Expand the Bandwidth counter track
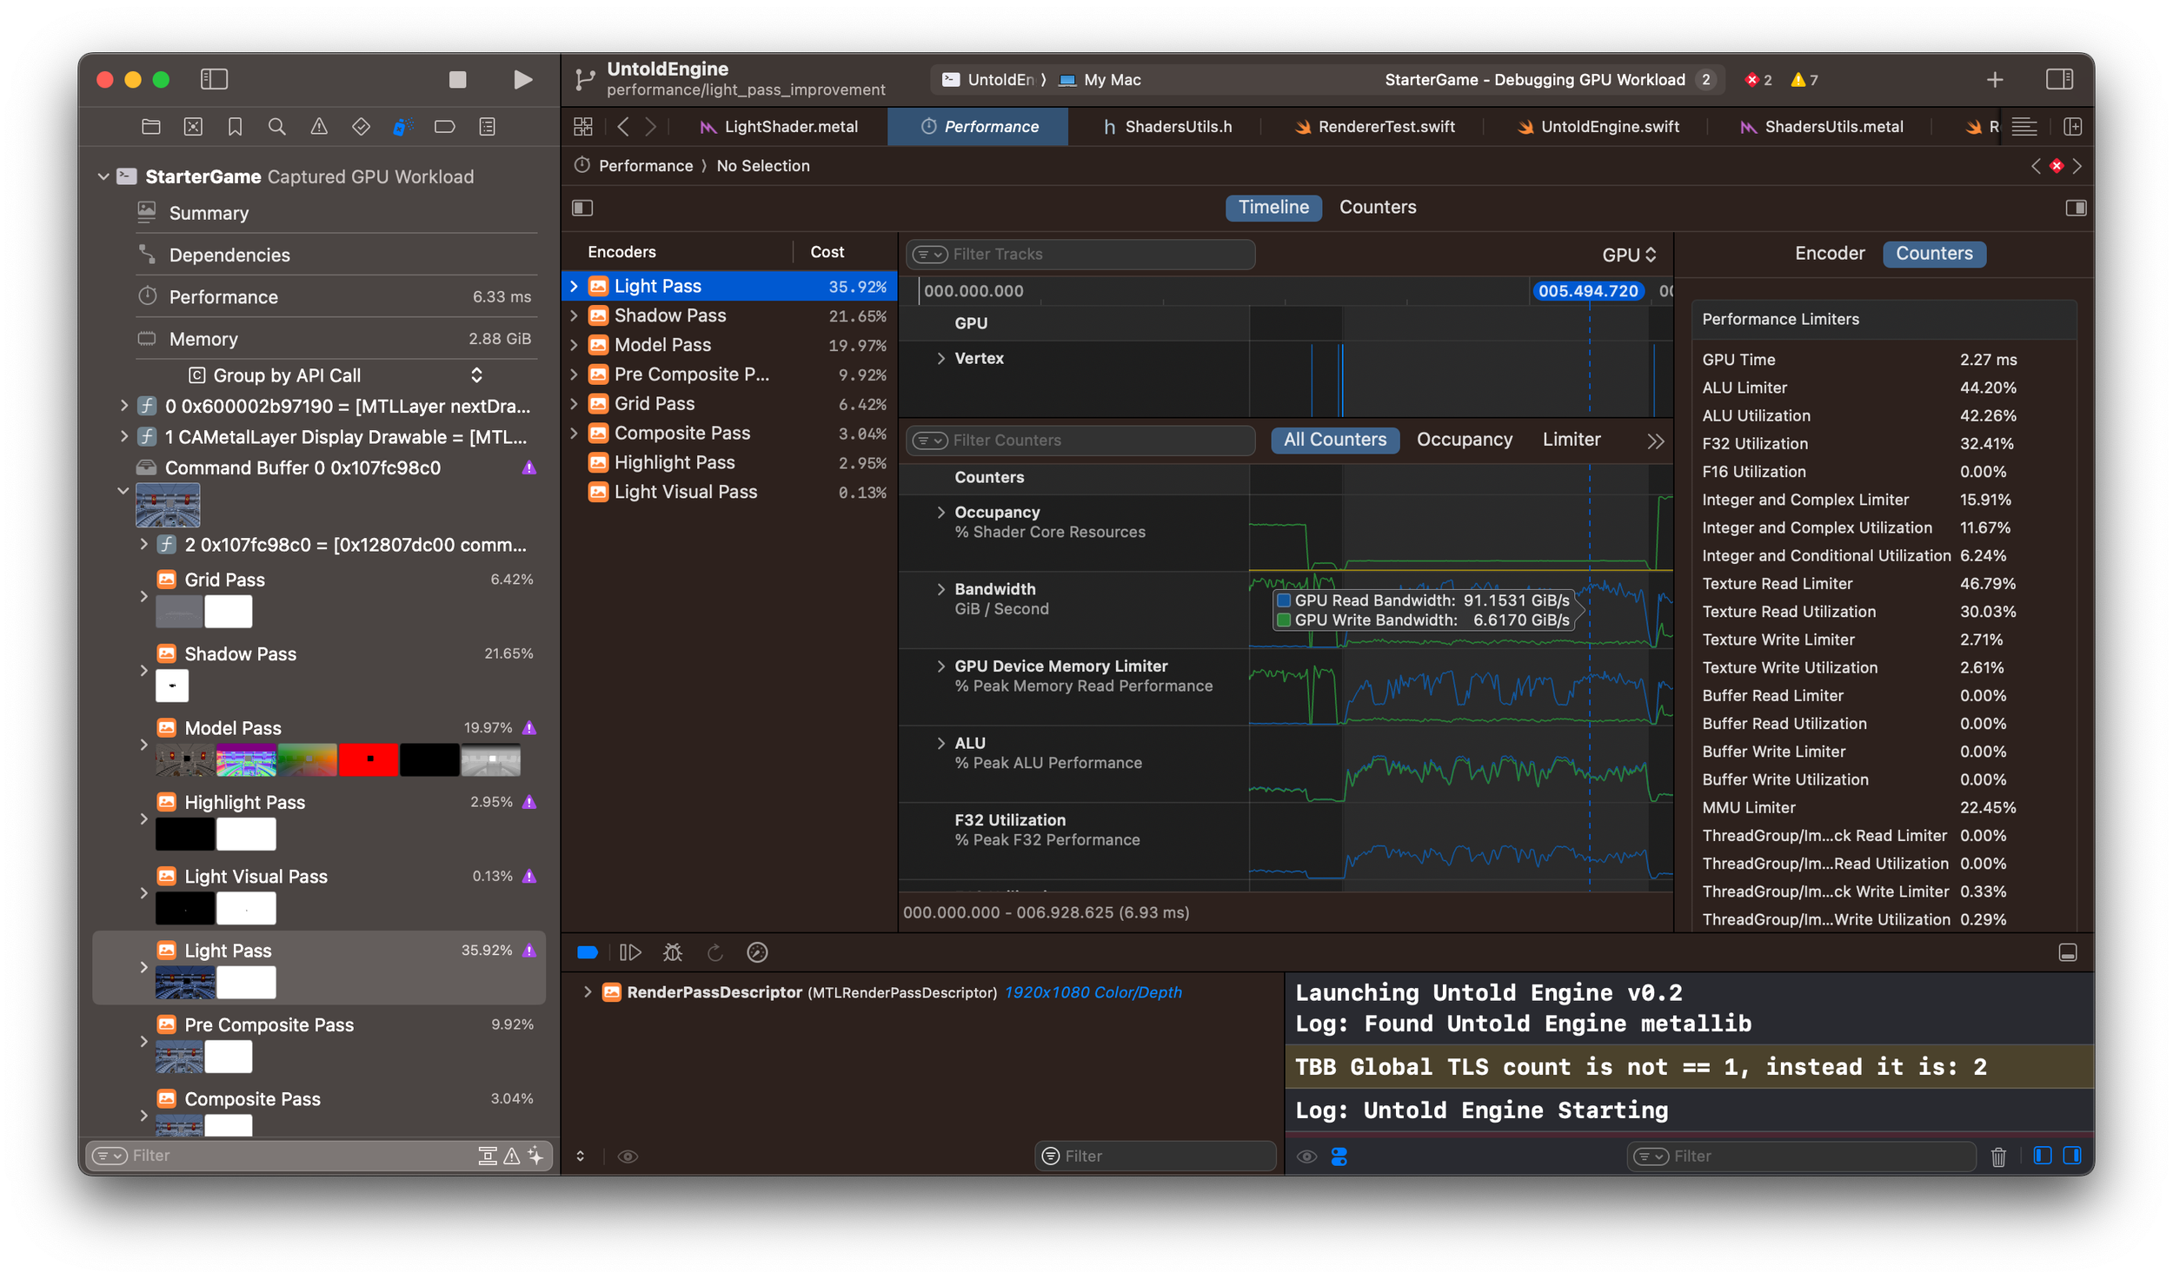The height and width of the screenshot is (1279, 2173). pos(940,589)
